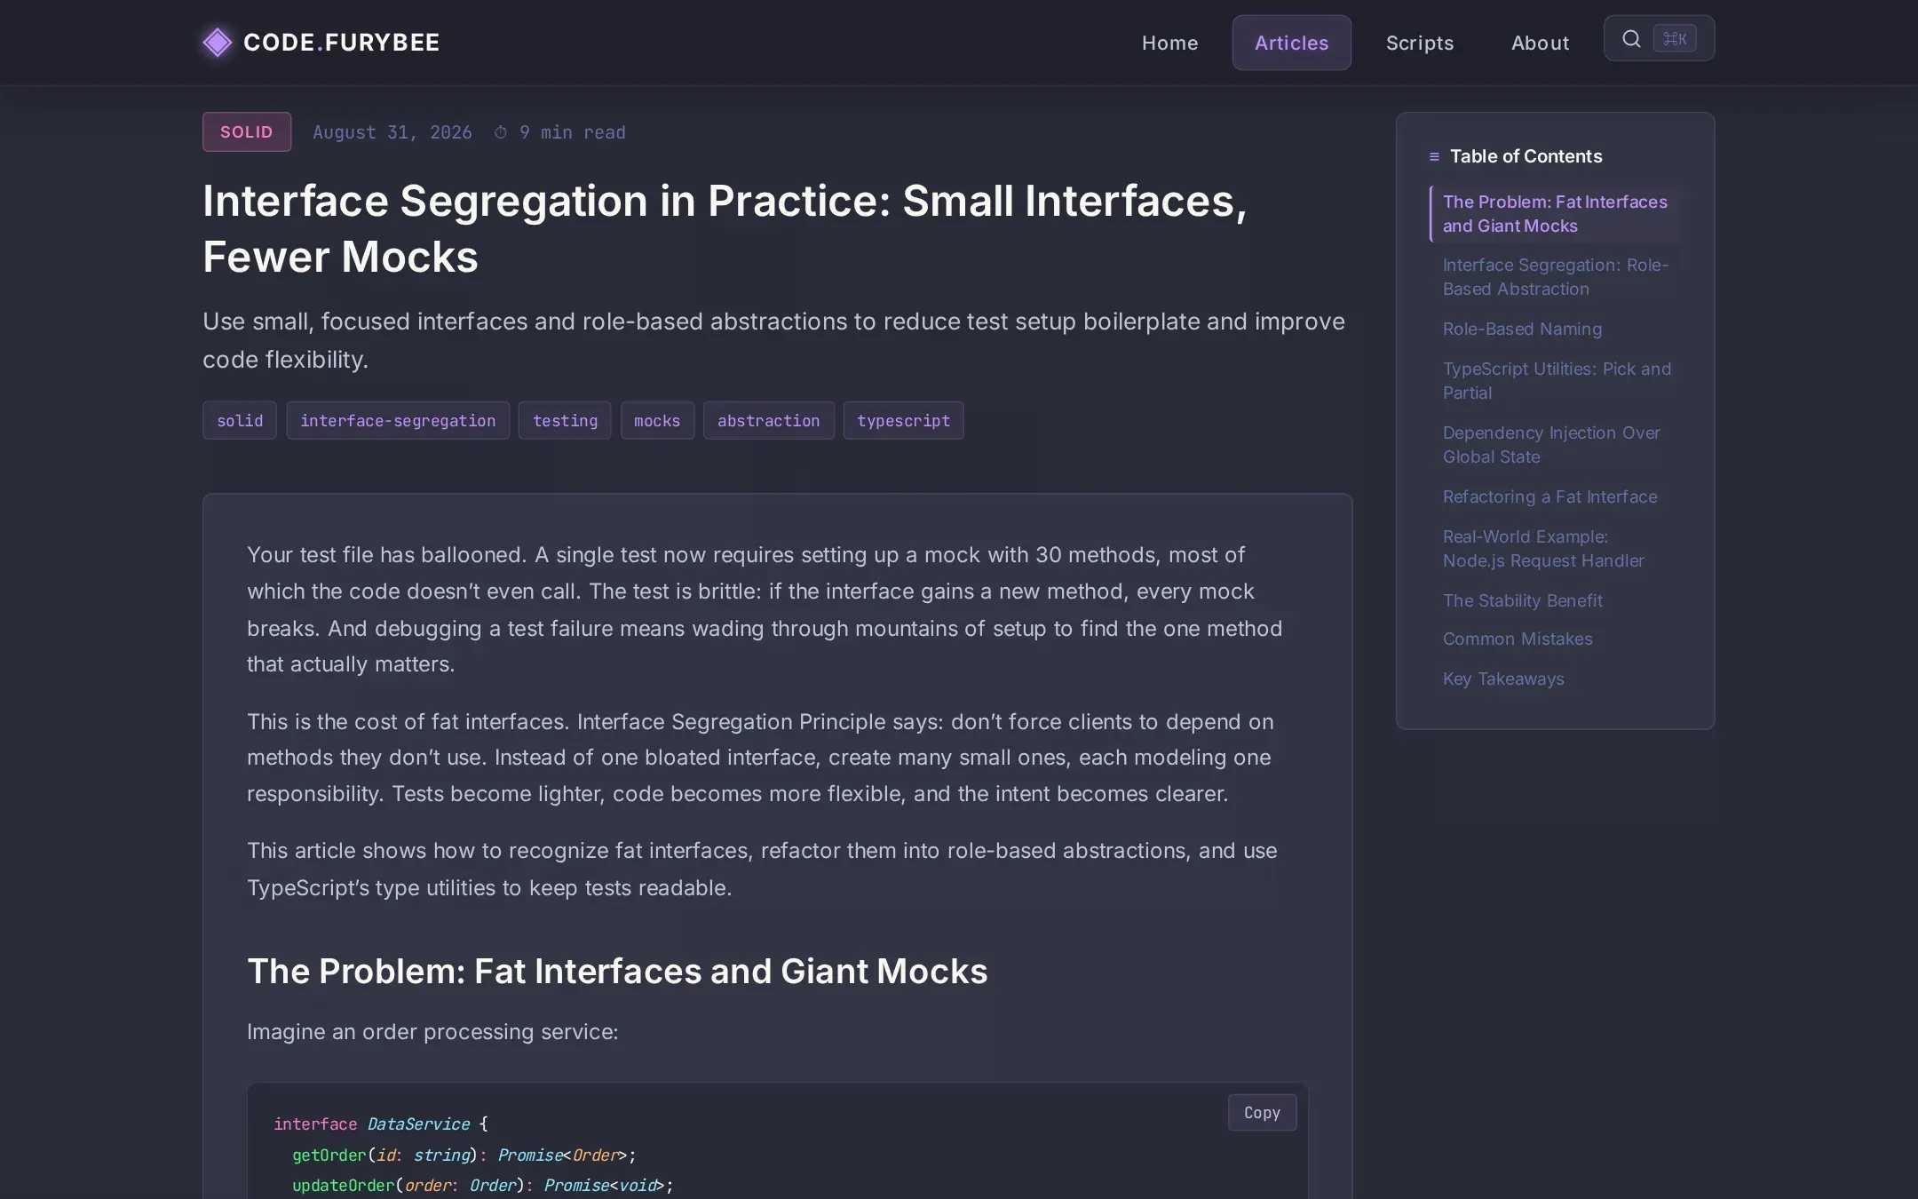Select the mocks tag

pyautogui.click(x=657, y=421)
